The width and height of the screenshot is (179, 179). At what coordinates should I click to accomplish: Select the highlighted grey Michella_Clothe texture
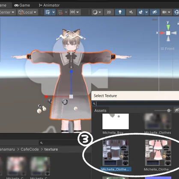(116, 153)
